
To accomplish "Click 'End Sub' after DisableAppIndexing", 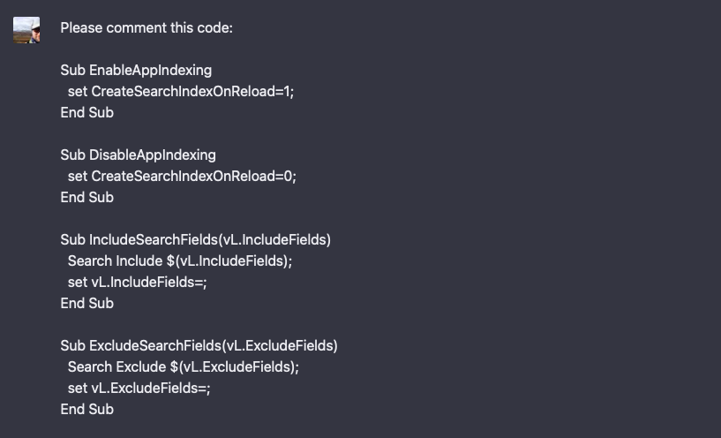I will (86, 198).
